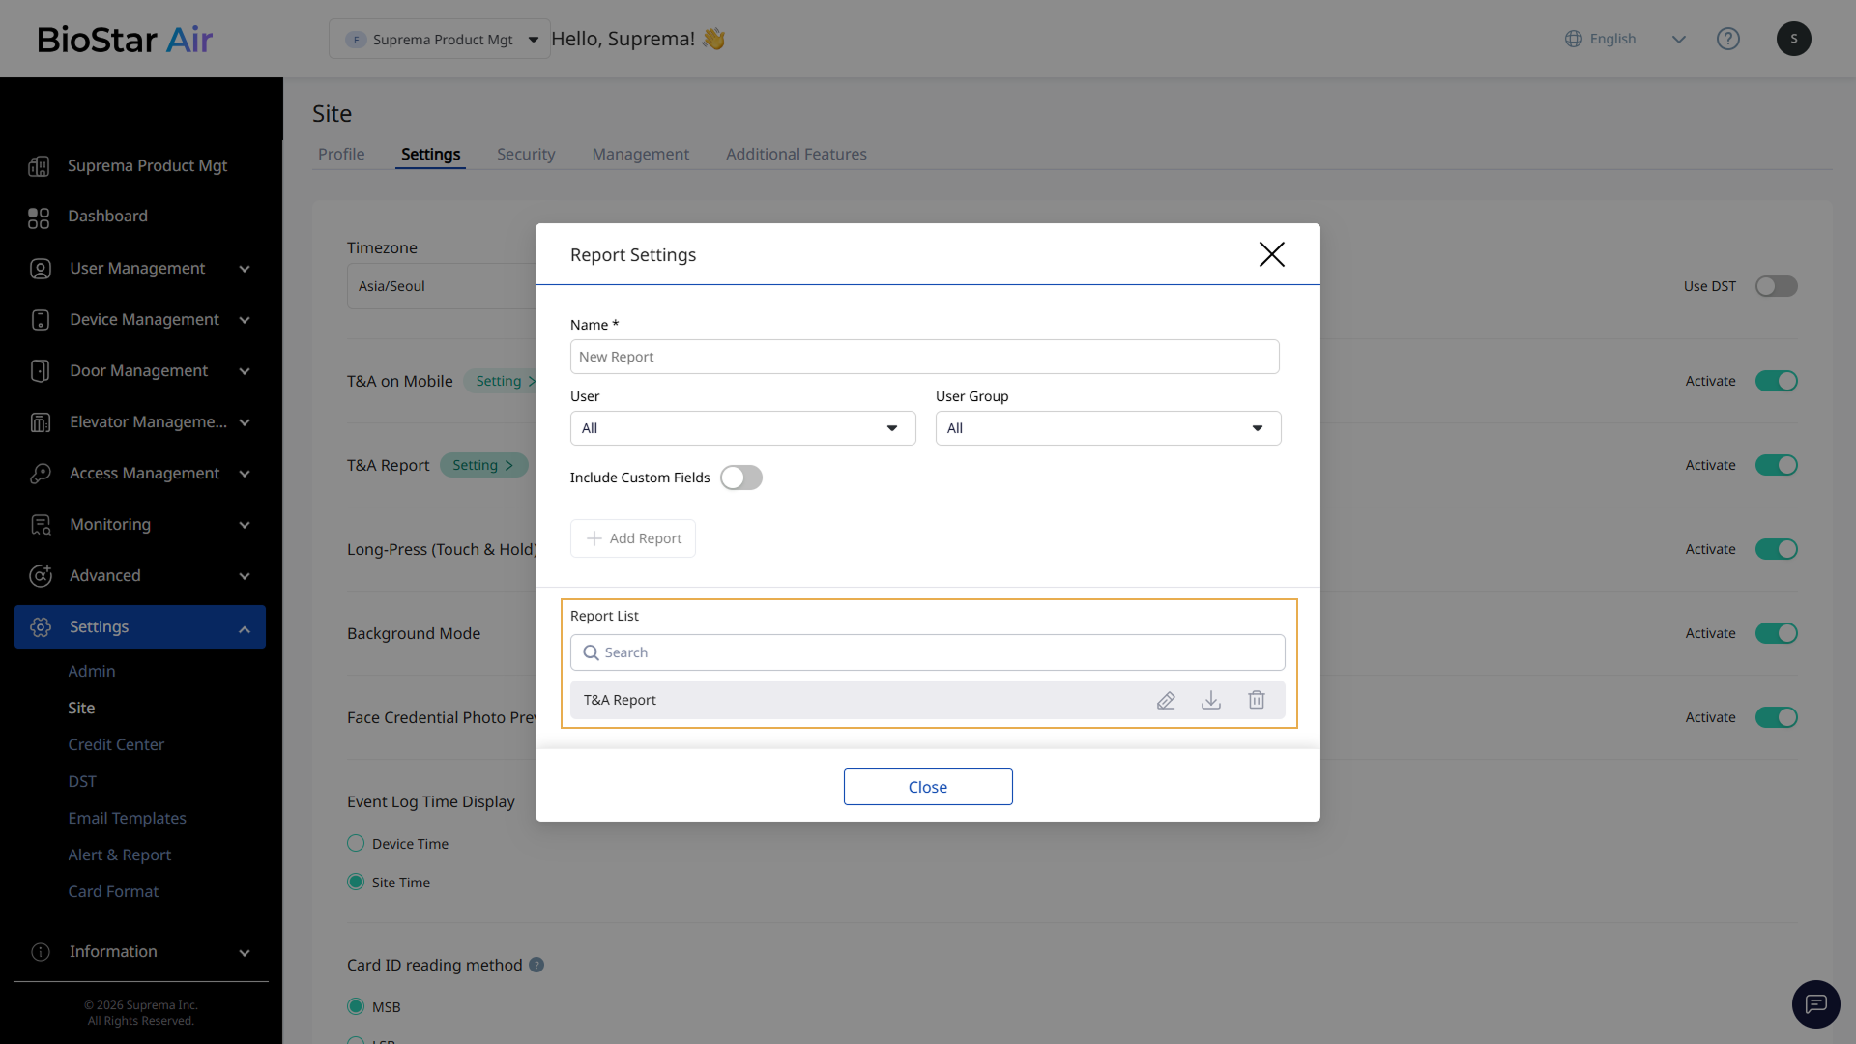Open the help question mark icon
Image resolution: width=1856 pixels, height=1044 pixels.
pyautogui.click(x=1727, y=39)
